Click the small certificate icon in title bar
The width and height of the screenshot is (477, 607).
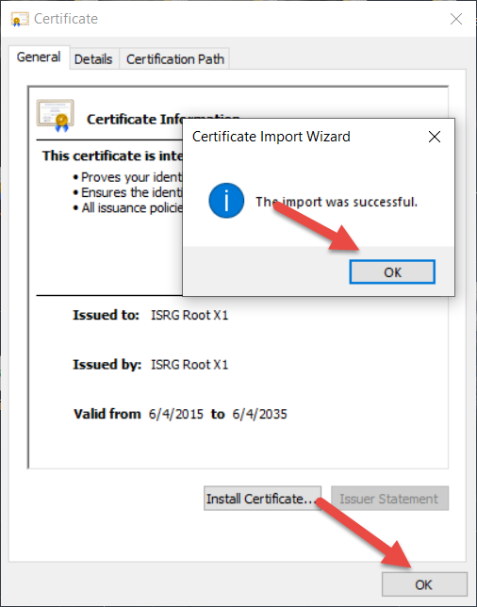click(20, 19)
